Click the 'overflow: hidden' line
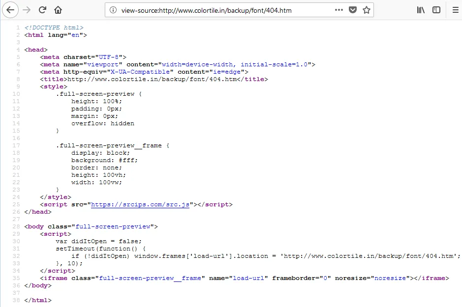 (x=102, y=123)
